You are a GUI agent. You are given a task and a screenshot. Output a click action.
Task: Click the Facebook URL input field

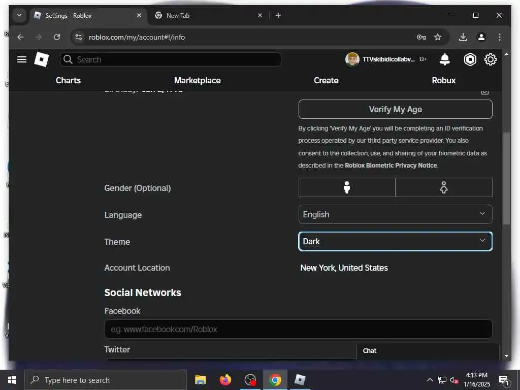(x=298, y=329)
